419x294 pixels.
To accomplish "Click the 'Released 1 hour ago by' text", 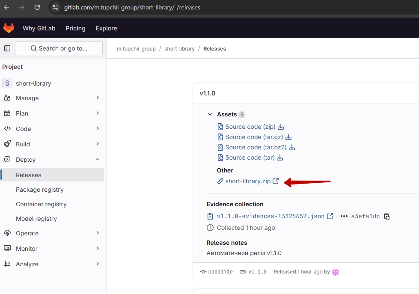I will point(302,272).
